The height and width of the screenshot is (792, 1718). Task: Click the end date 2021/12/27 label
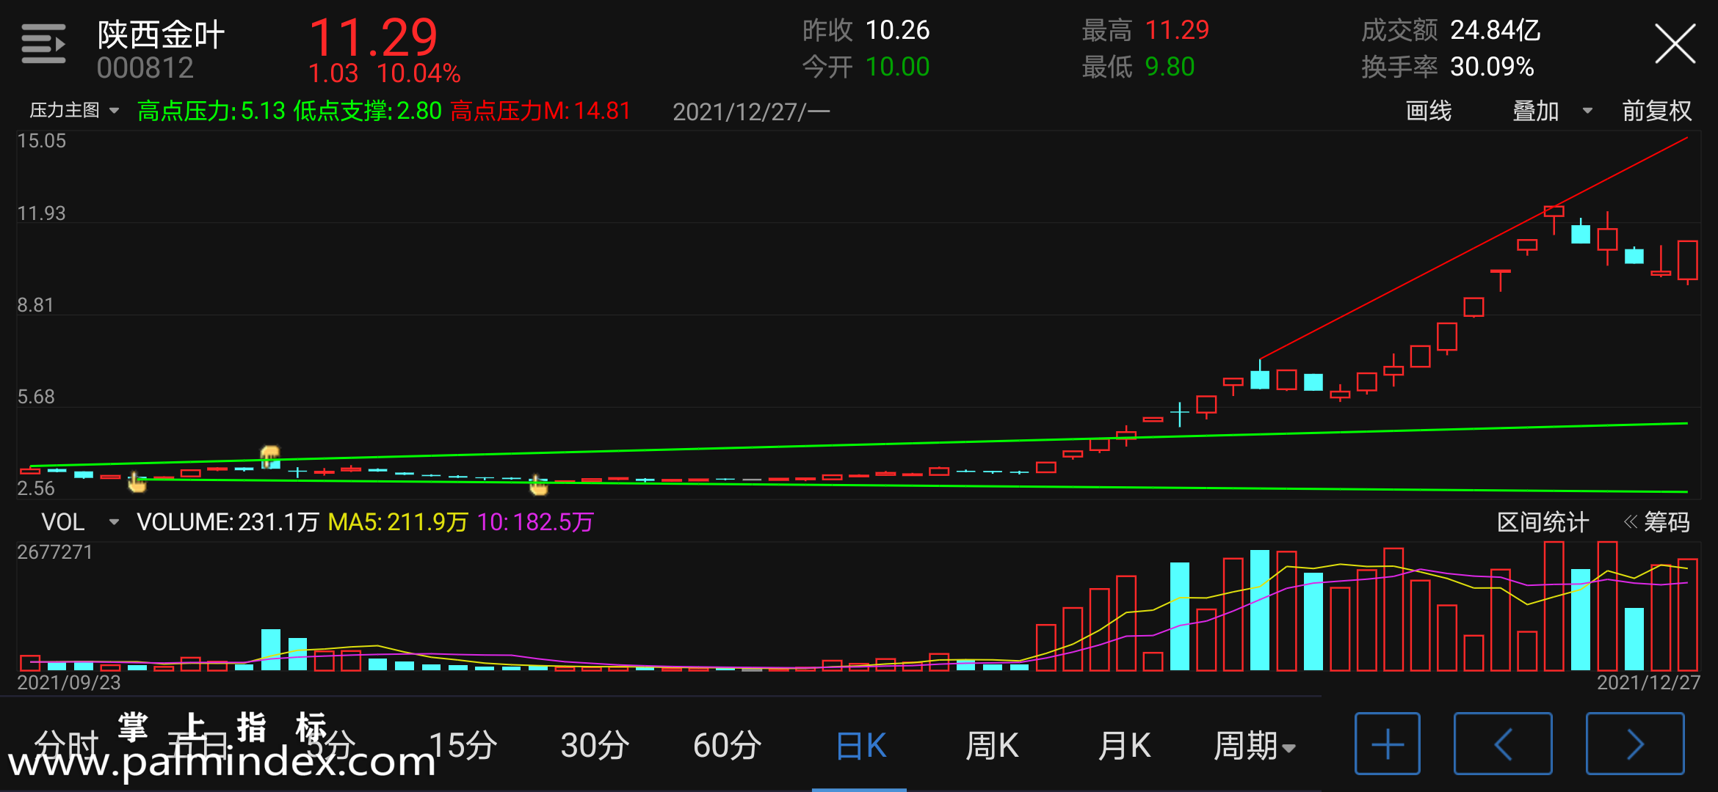click(x=1649, y=683)
